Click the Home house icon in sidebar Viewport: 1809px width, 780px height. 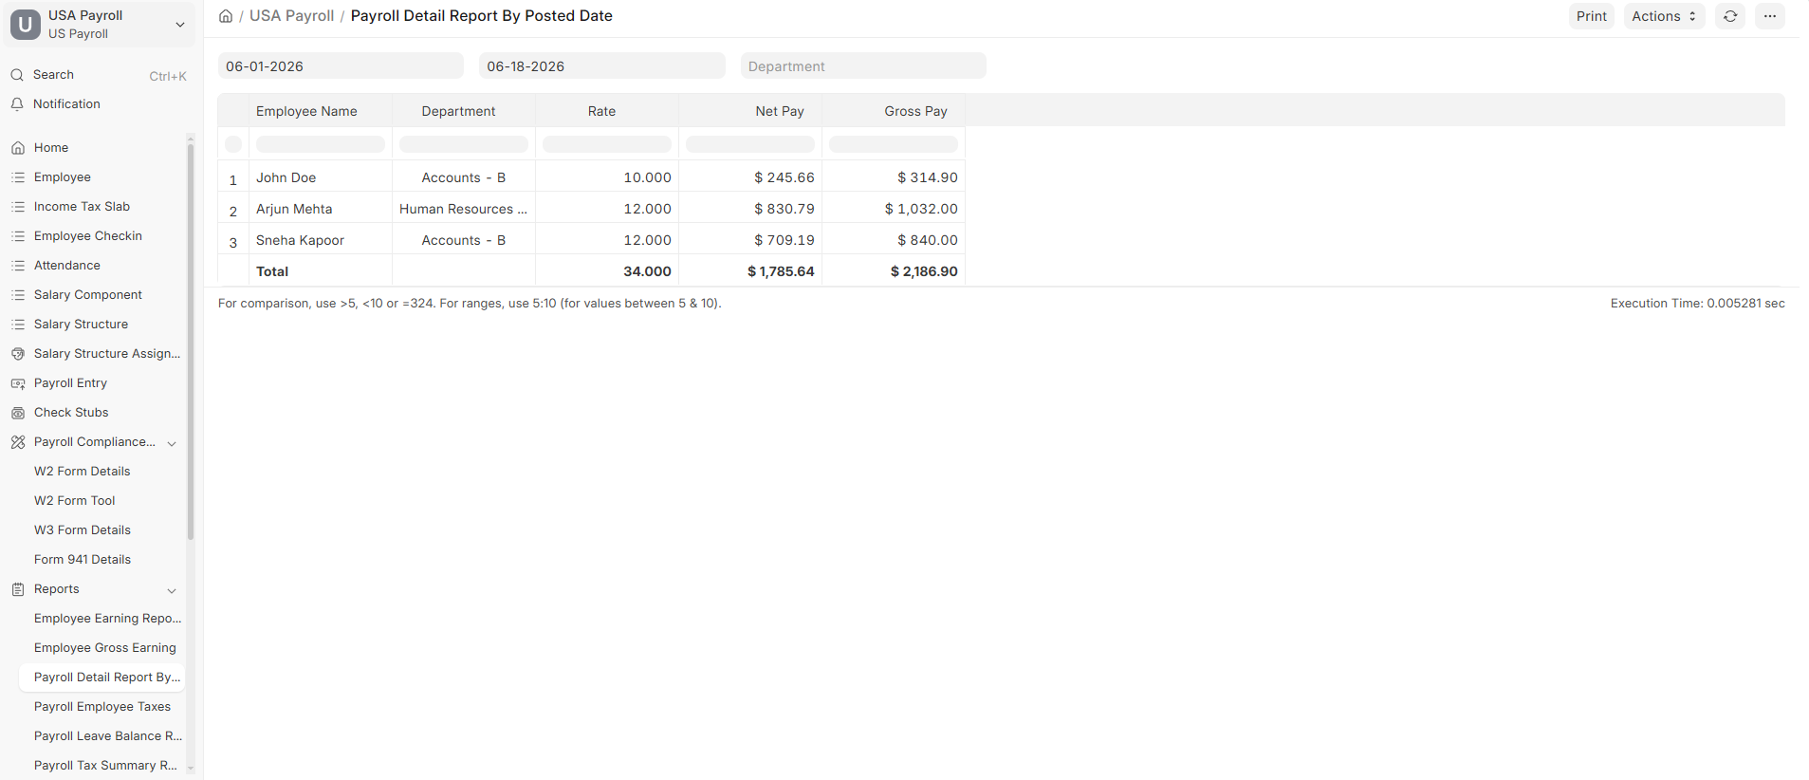(18, 148)
